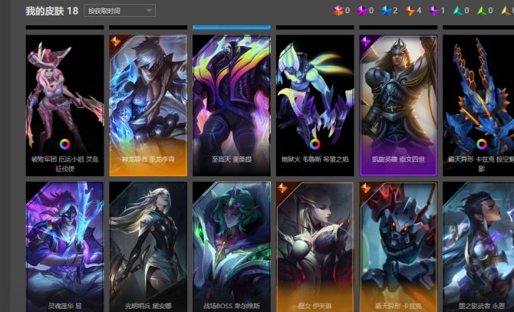This screenshot has height=312, width=514.
Task: Click orange gem badge on 魔女 伊芙琳 card
Action: 282,189
